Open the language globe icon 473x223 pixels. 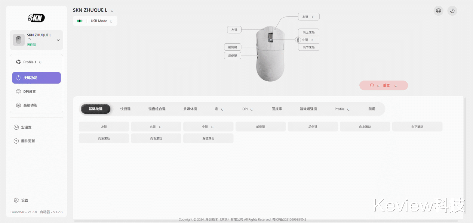[x=438, y=11]
